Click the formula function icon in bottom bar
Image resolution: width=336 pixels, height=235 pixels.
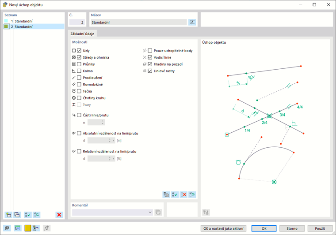pyautogui.click(x=46, y=228)
